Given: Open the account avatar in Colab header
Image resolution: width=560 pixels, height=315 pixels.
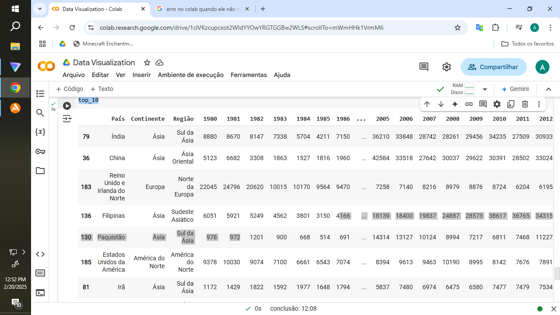Looking at the screenshot, I should point(542,67).
